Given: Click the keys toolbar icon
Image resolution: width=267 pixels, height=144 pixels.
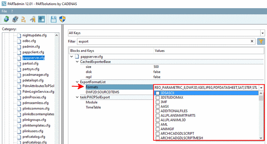Looking at the screenshot, I should point(32,19).
